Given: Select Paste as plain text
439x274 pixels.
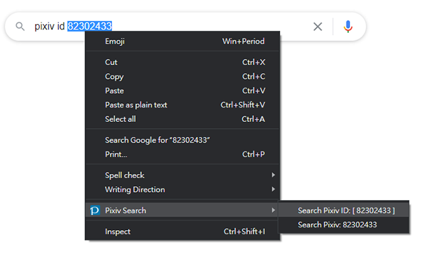Looking at the screenshot, I should pyautogui.click(x=136, y=105).
